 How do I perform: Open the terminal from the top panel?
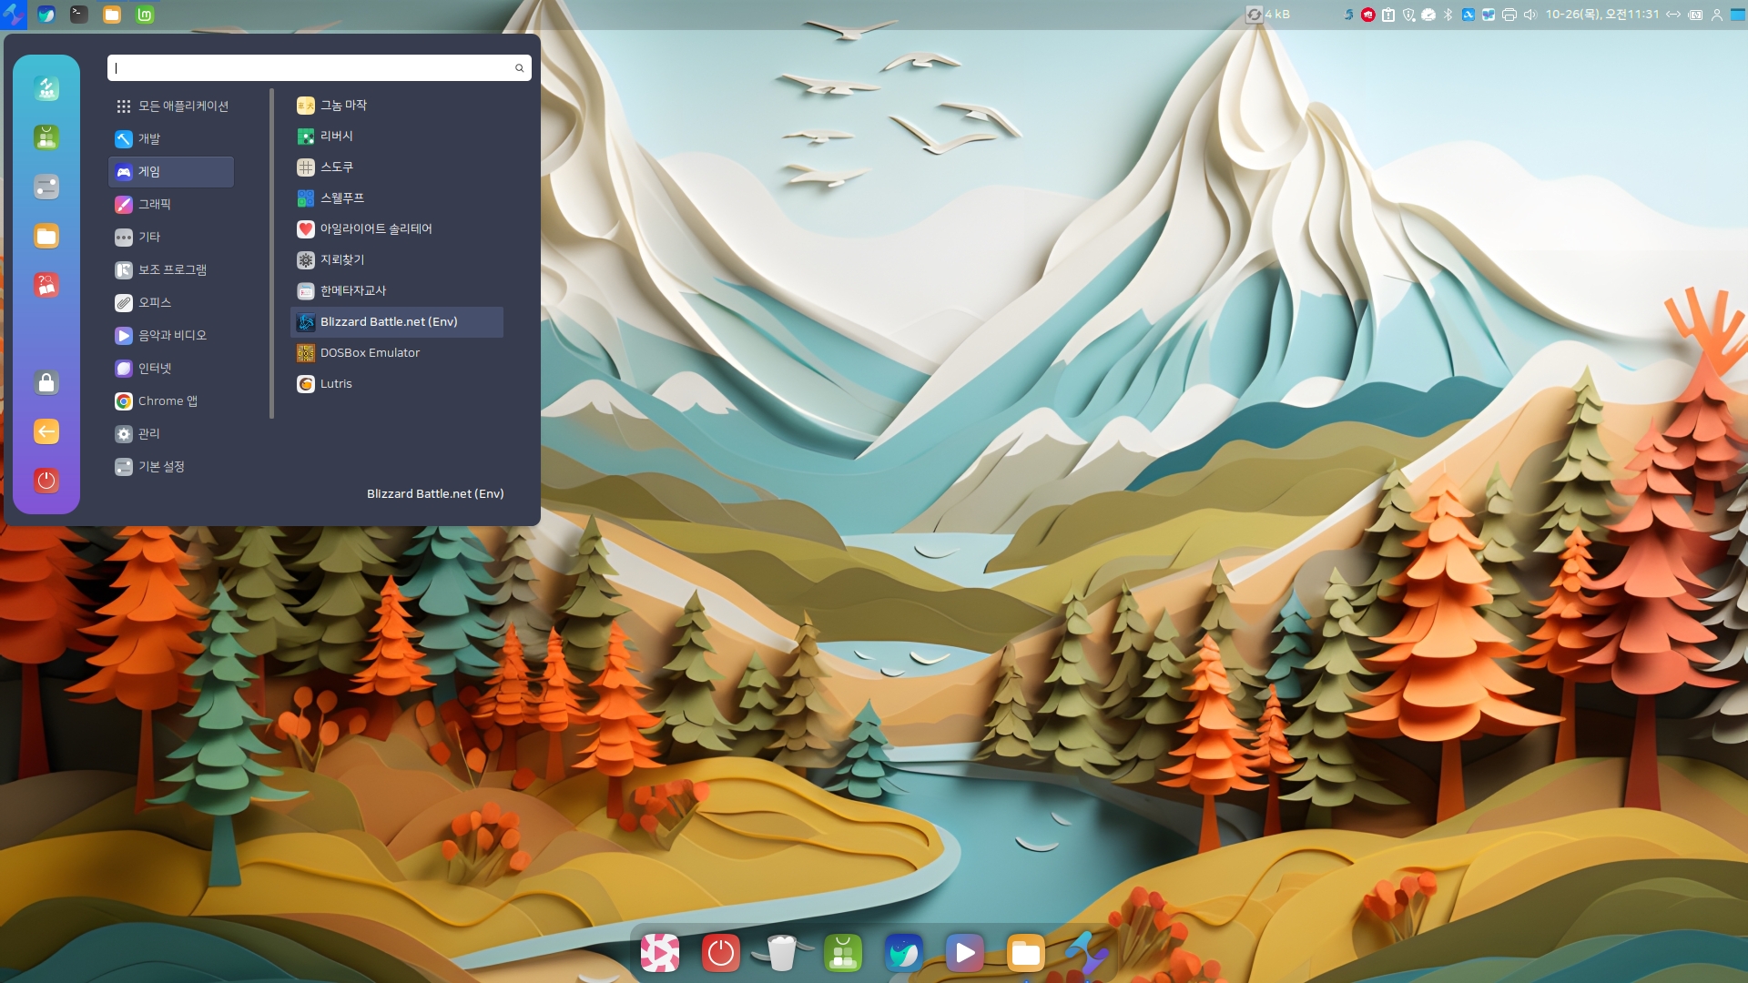(x=79, y=15)
